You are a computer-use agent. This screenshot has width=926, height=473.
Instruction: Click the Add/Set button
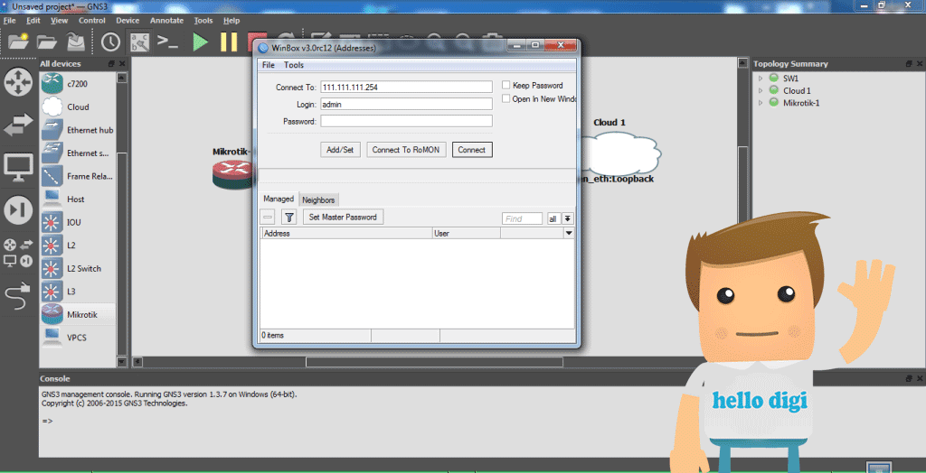pyautogui.click(x=340, y=150)
